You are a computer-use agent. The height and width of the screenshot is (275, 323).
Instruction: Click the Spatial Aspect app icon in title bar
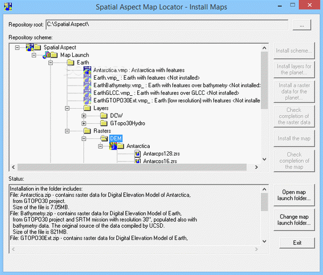[x=8, y=6]
